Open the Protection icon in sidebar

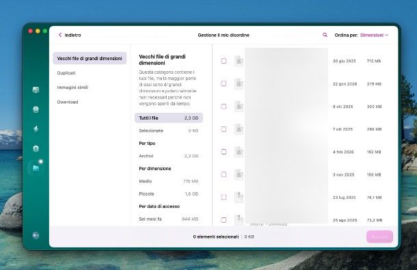[36, 148]
